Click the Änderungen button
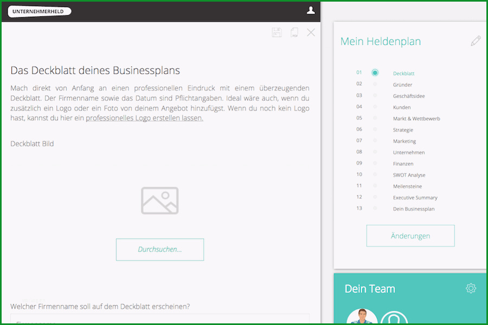The width and height of the screenshot is (488, 325). pos(410,236)
